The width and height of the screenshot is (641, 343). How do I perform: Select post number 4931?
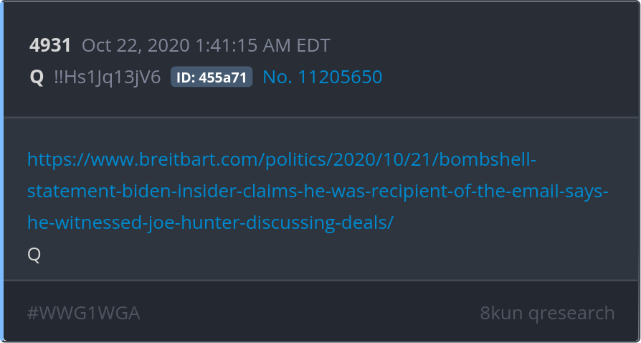50,45
